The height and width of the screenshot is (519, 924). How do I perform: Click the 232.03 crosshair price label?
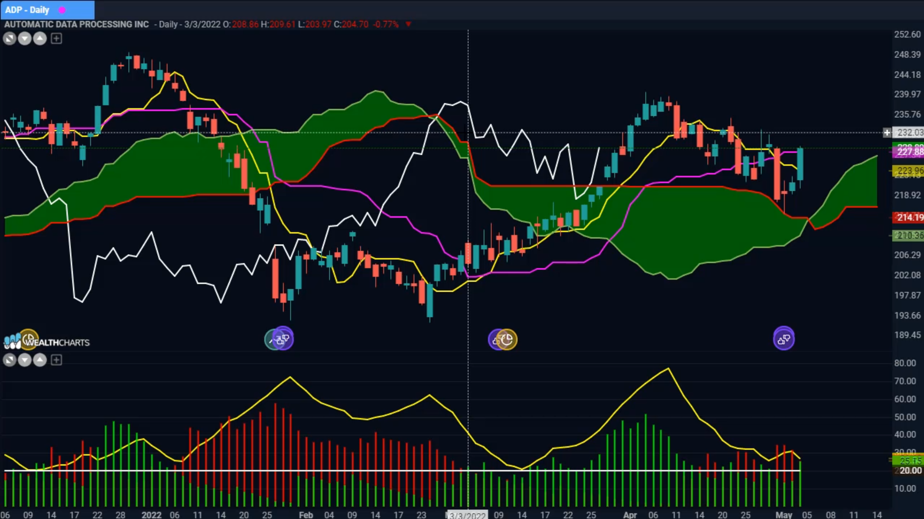pos(909,133)
